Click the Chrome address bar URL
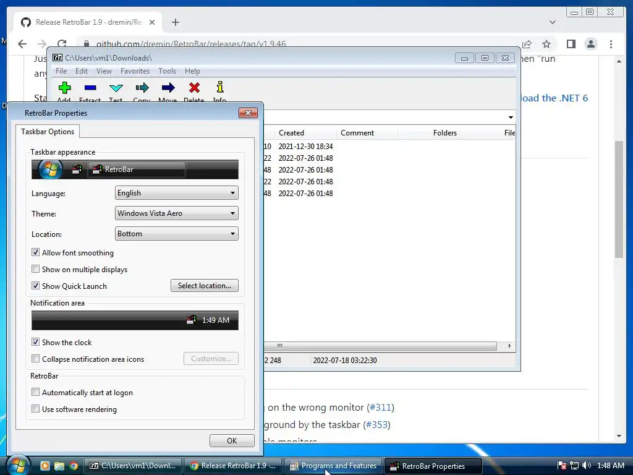 (x=191, y=44)
